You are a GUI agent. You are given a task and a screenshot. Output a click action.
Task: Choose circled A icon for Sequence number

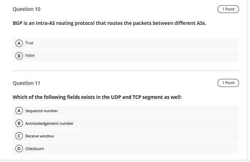(x=19, y=111)
